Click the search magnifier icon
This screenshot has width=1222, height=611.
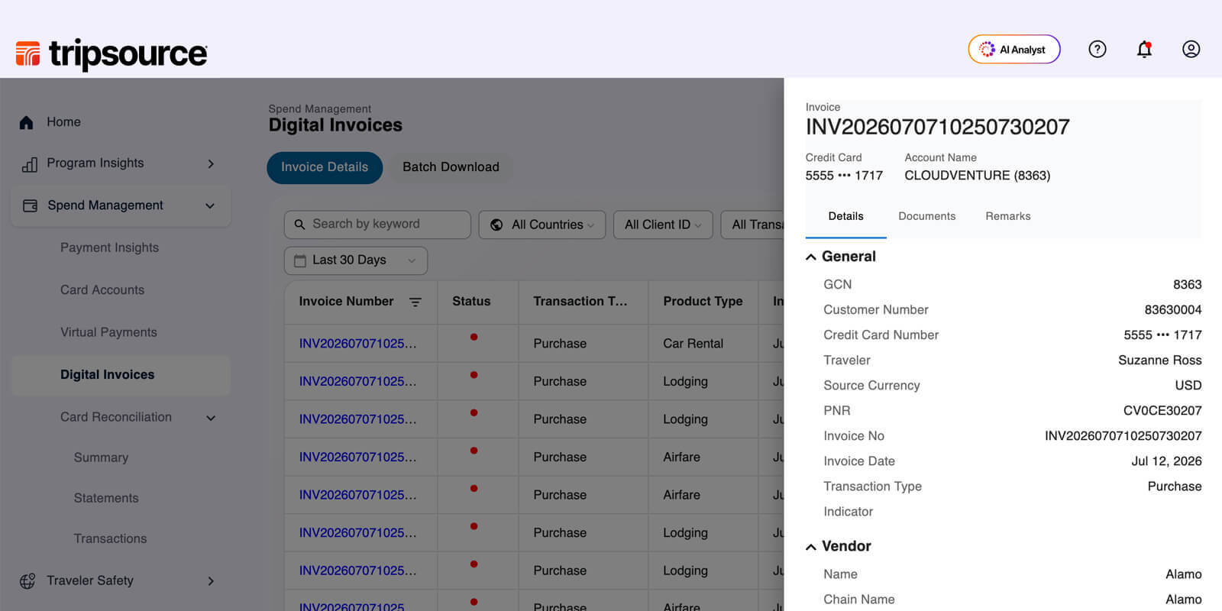point(299,225)
